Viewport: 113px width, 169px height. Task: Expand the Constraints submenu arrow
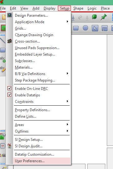pos(67,101)
